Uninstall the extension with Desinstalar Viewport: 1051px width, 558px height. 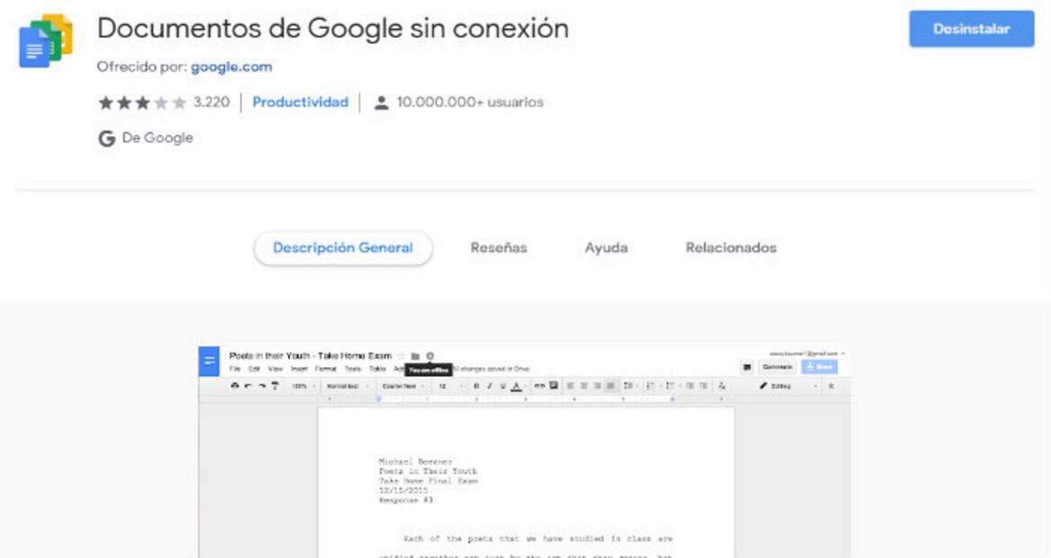(971, 29)
